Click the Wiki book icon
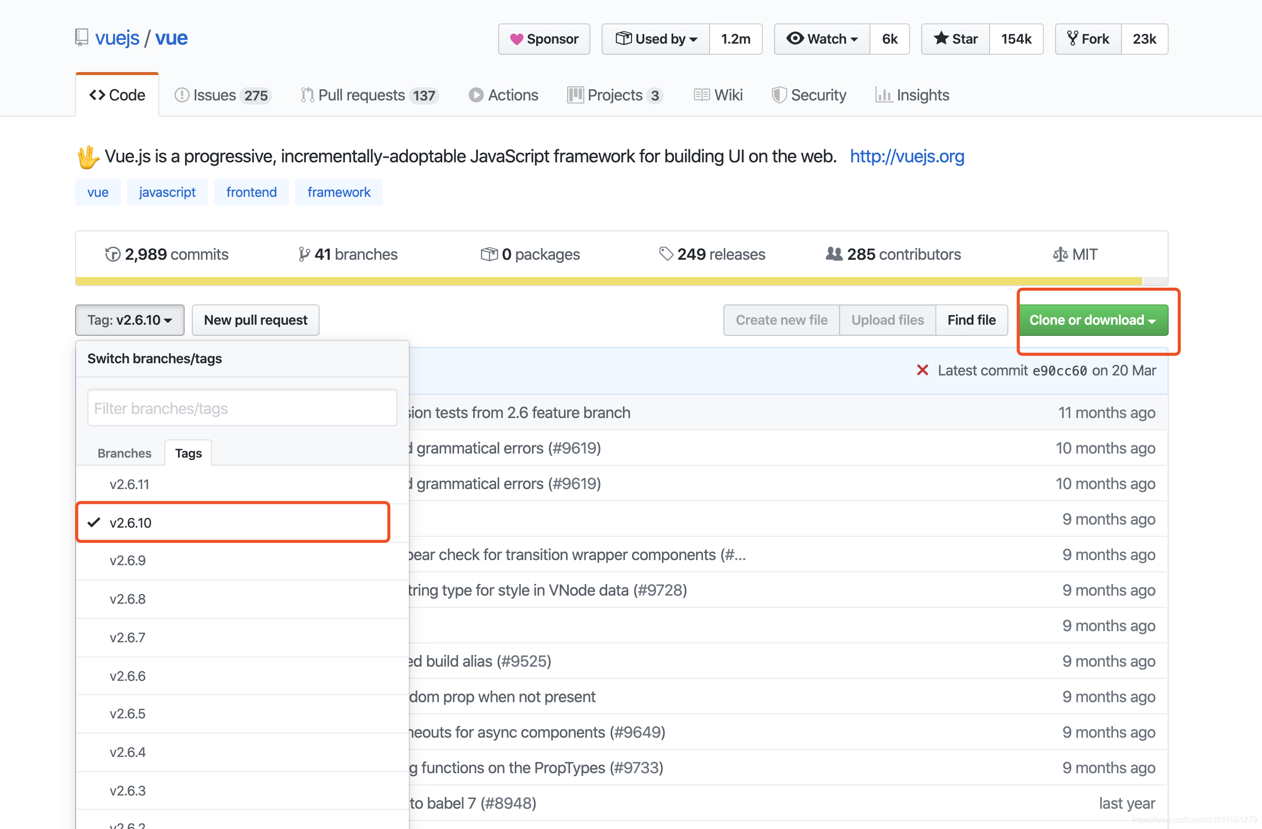 [x=702, y=95]
